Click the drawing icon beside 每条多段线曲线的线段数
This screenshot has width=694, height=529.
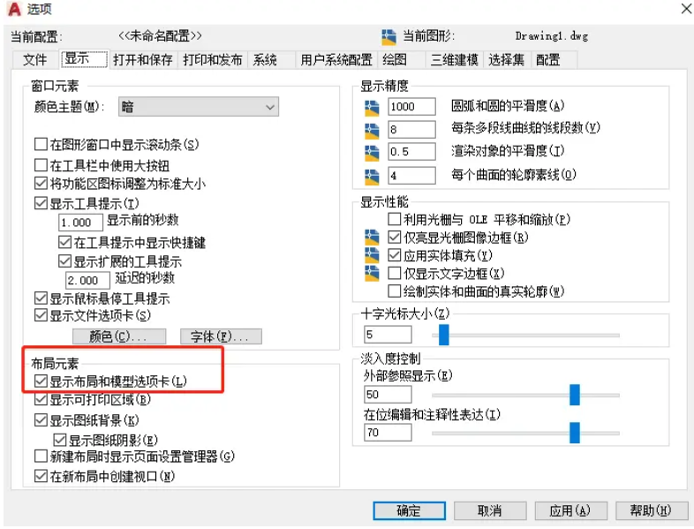point(372,131)
